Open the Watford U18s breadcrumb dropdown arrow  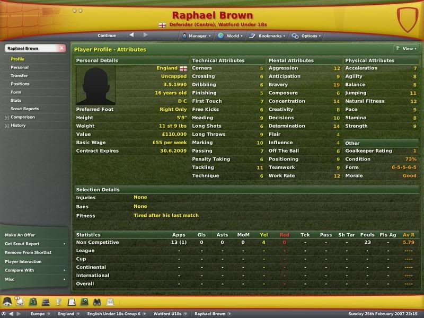pyautogui.click(x=185, y=314)
